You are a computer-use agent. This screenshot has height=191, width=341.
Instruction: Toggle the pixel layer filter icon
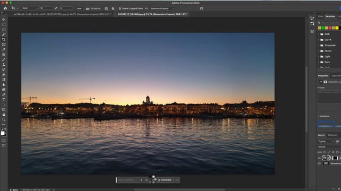click(x=337, y=142)
